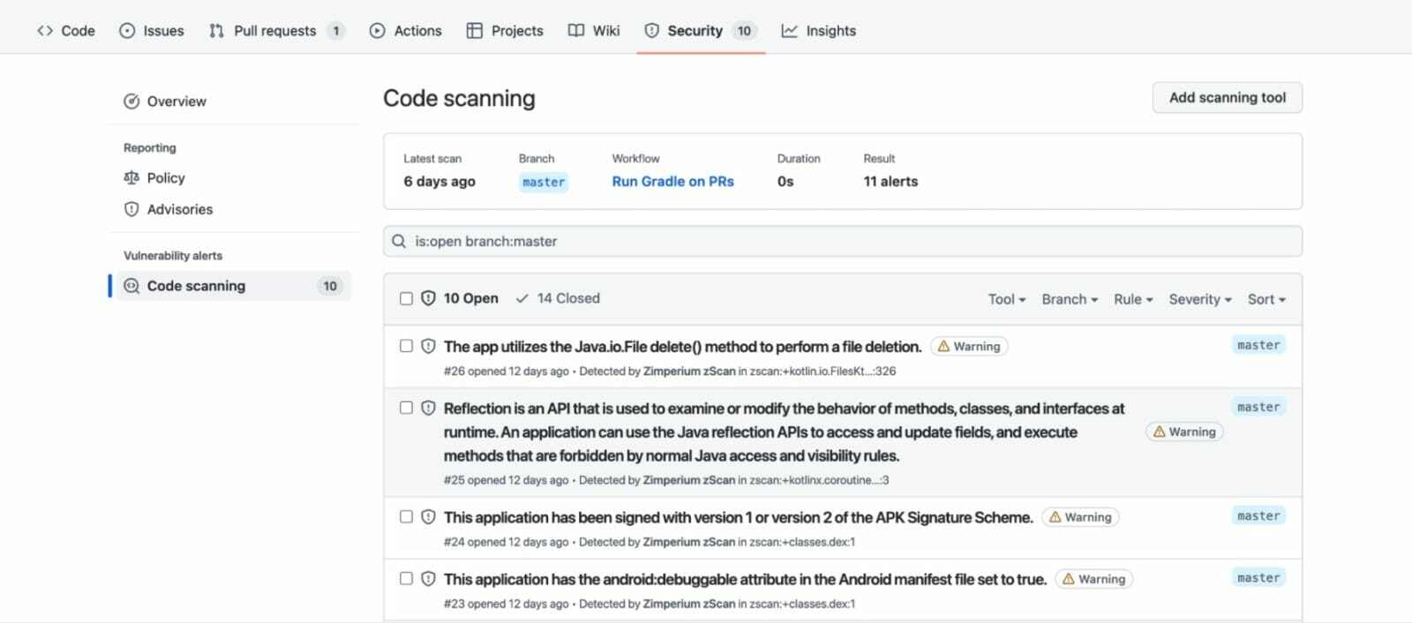
Task: Click the search magnifier icon
Action: point(399,241)
